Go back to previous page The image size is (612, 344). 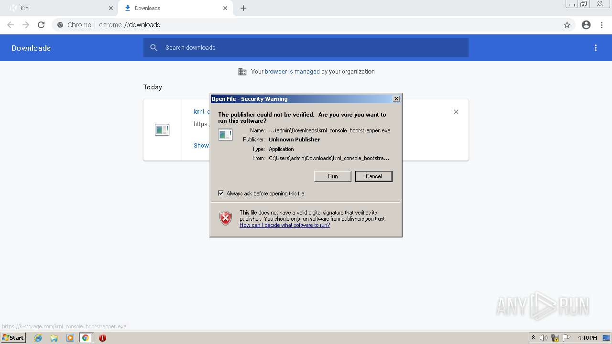click(x=11, y=25)
